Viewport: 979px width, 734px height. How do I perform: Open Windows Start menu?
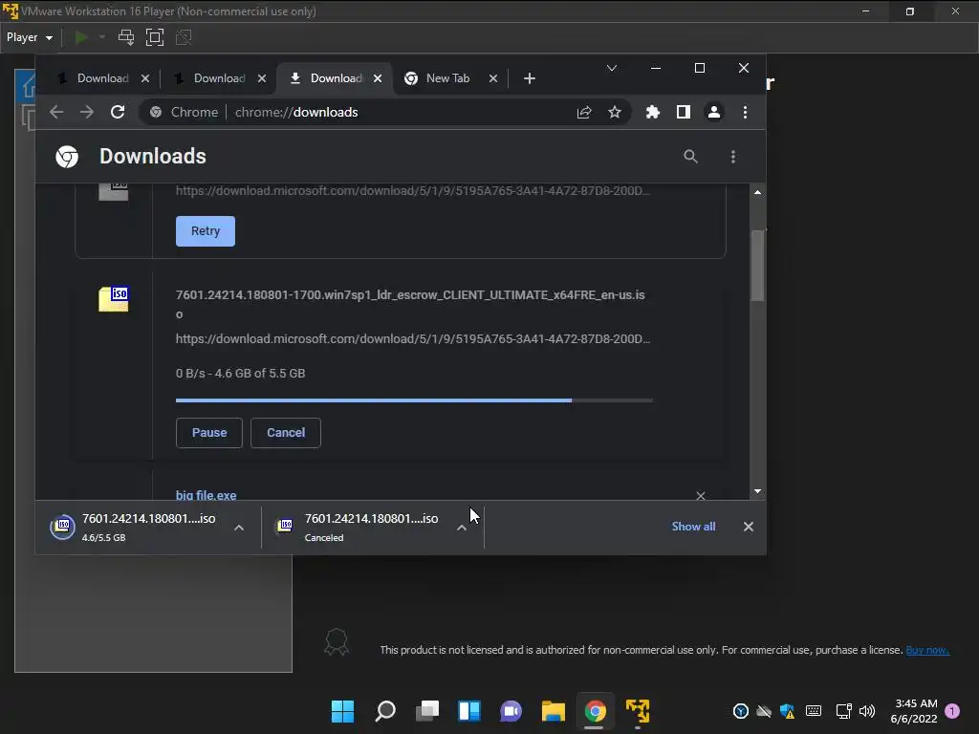pos(342,711)
